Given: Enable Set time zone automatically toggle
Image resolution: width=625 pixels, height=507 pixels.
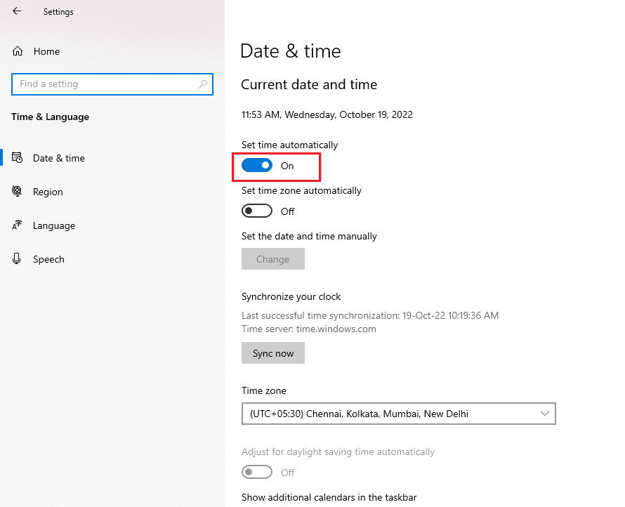Looking at the screenshot, I should [x=257, y=211].
